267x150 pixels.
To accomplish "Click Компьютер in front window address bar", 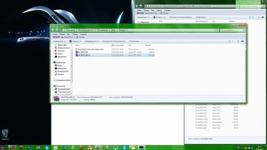I will coord(71,30).
